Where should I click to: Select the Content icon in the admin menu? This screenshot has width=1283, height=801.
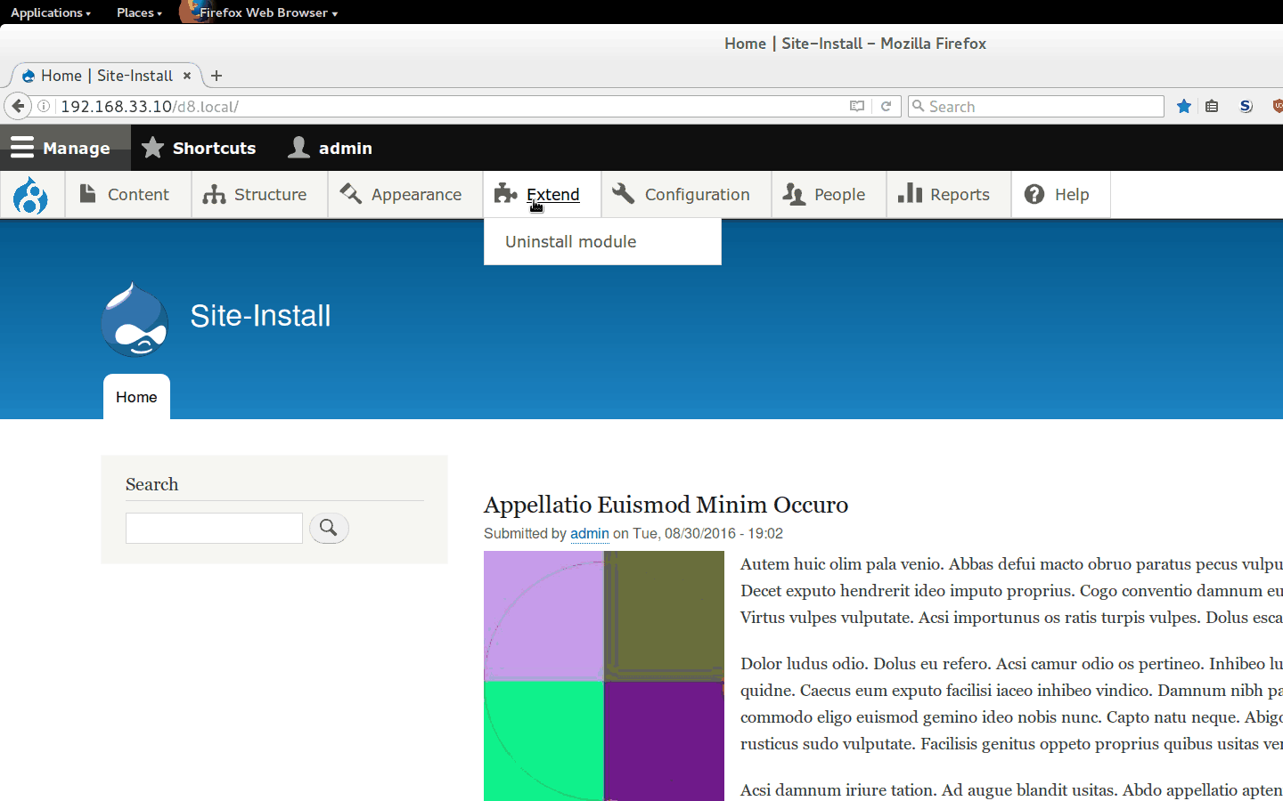pos(86,194)
